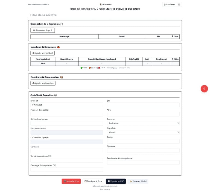Click the Déconnexion link
The height and width of the screenshot is (192, 210).
(x=106, y=4)
